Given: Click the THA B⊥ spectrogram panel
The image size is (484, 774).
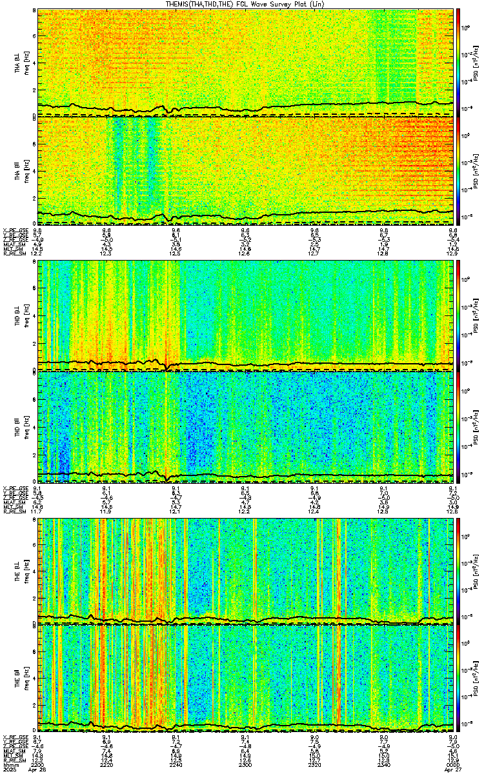Looking at the screenshot, I should [246, 63].
